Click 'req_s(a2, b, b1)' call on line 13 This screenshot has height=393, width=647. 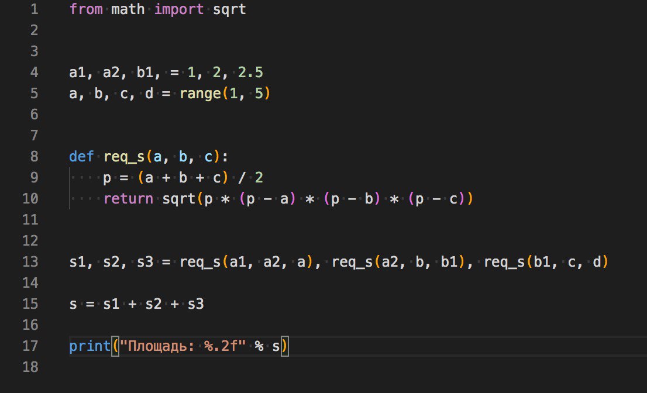coord(398,261)
